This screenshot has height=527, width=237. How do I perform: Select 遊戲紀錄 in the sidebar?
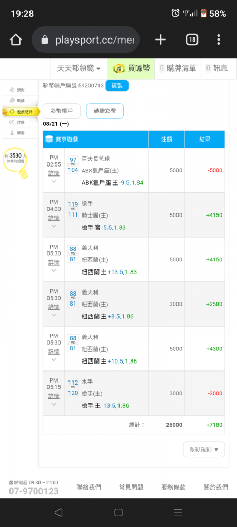click(21, 112)
